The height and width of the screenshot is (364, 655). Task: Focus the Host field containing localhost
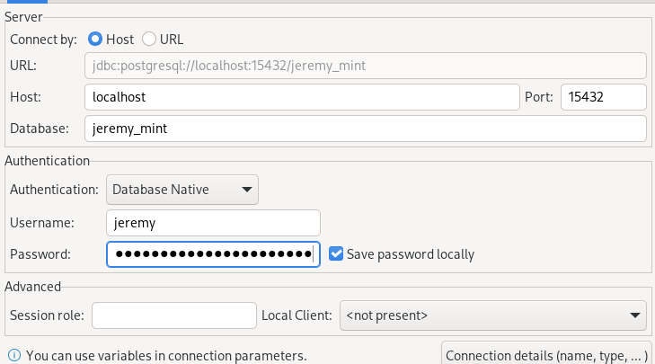(x=301, y=97)
